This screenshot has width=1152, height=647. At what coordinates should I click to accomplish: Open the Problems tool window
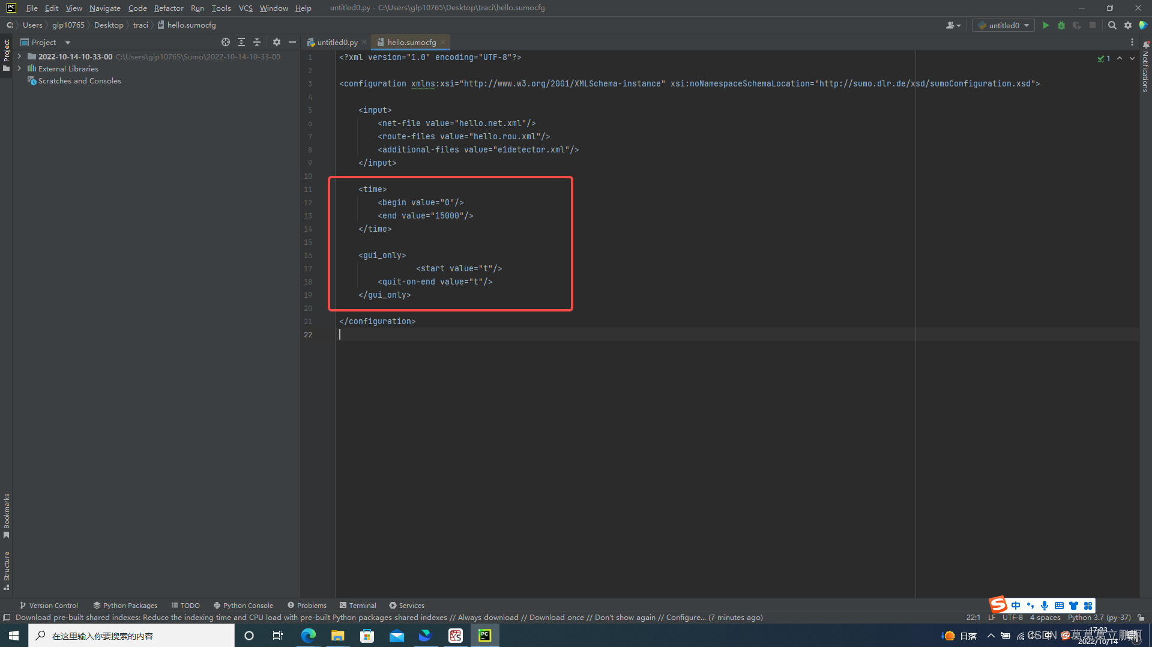(x=307, y=606)
